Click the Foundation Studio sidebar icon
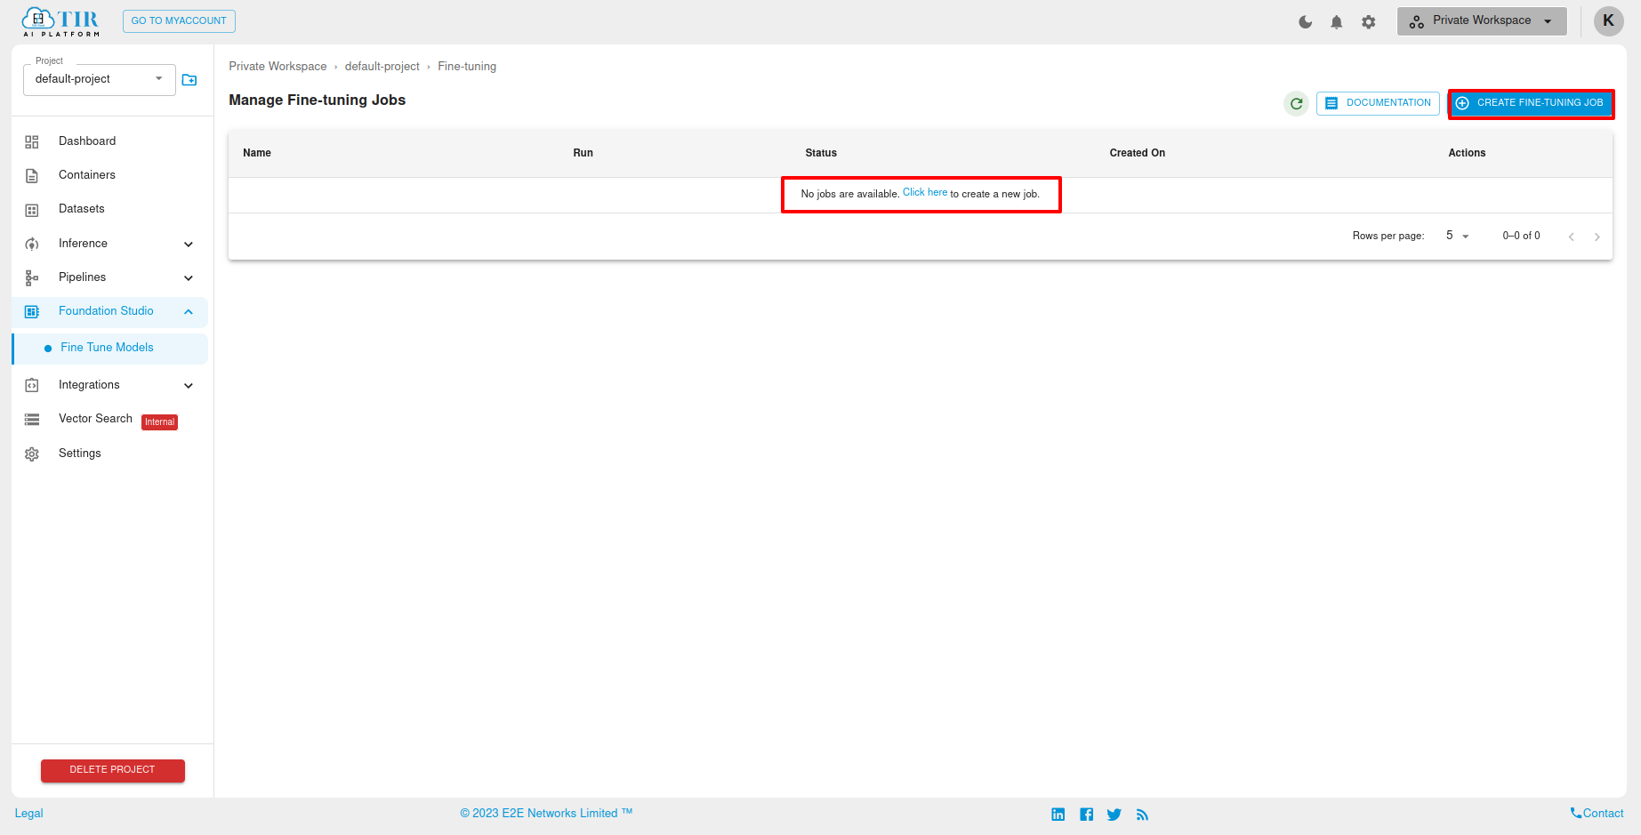Viewport: 1641px width, 835px height. click(x=32, y=312)
